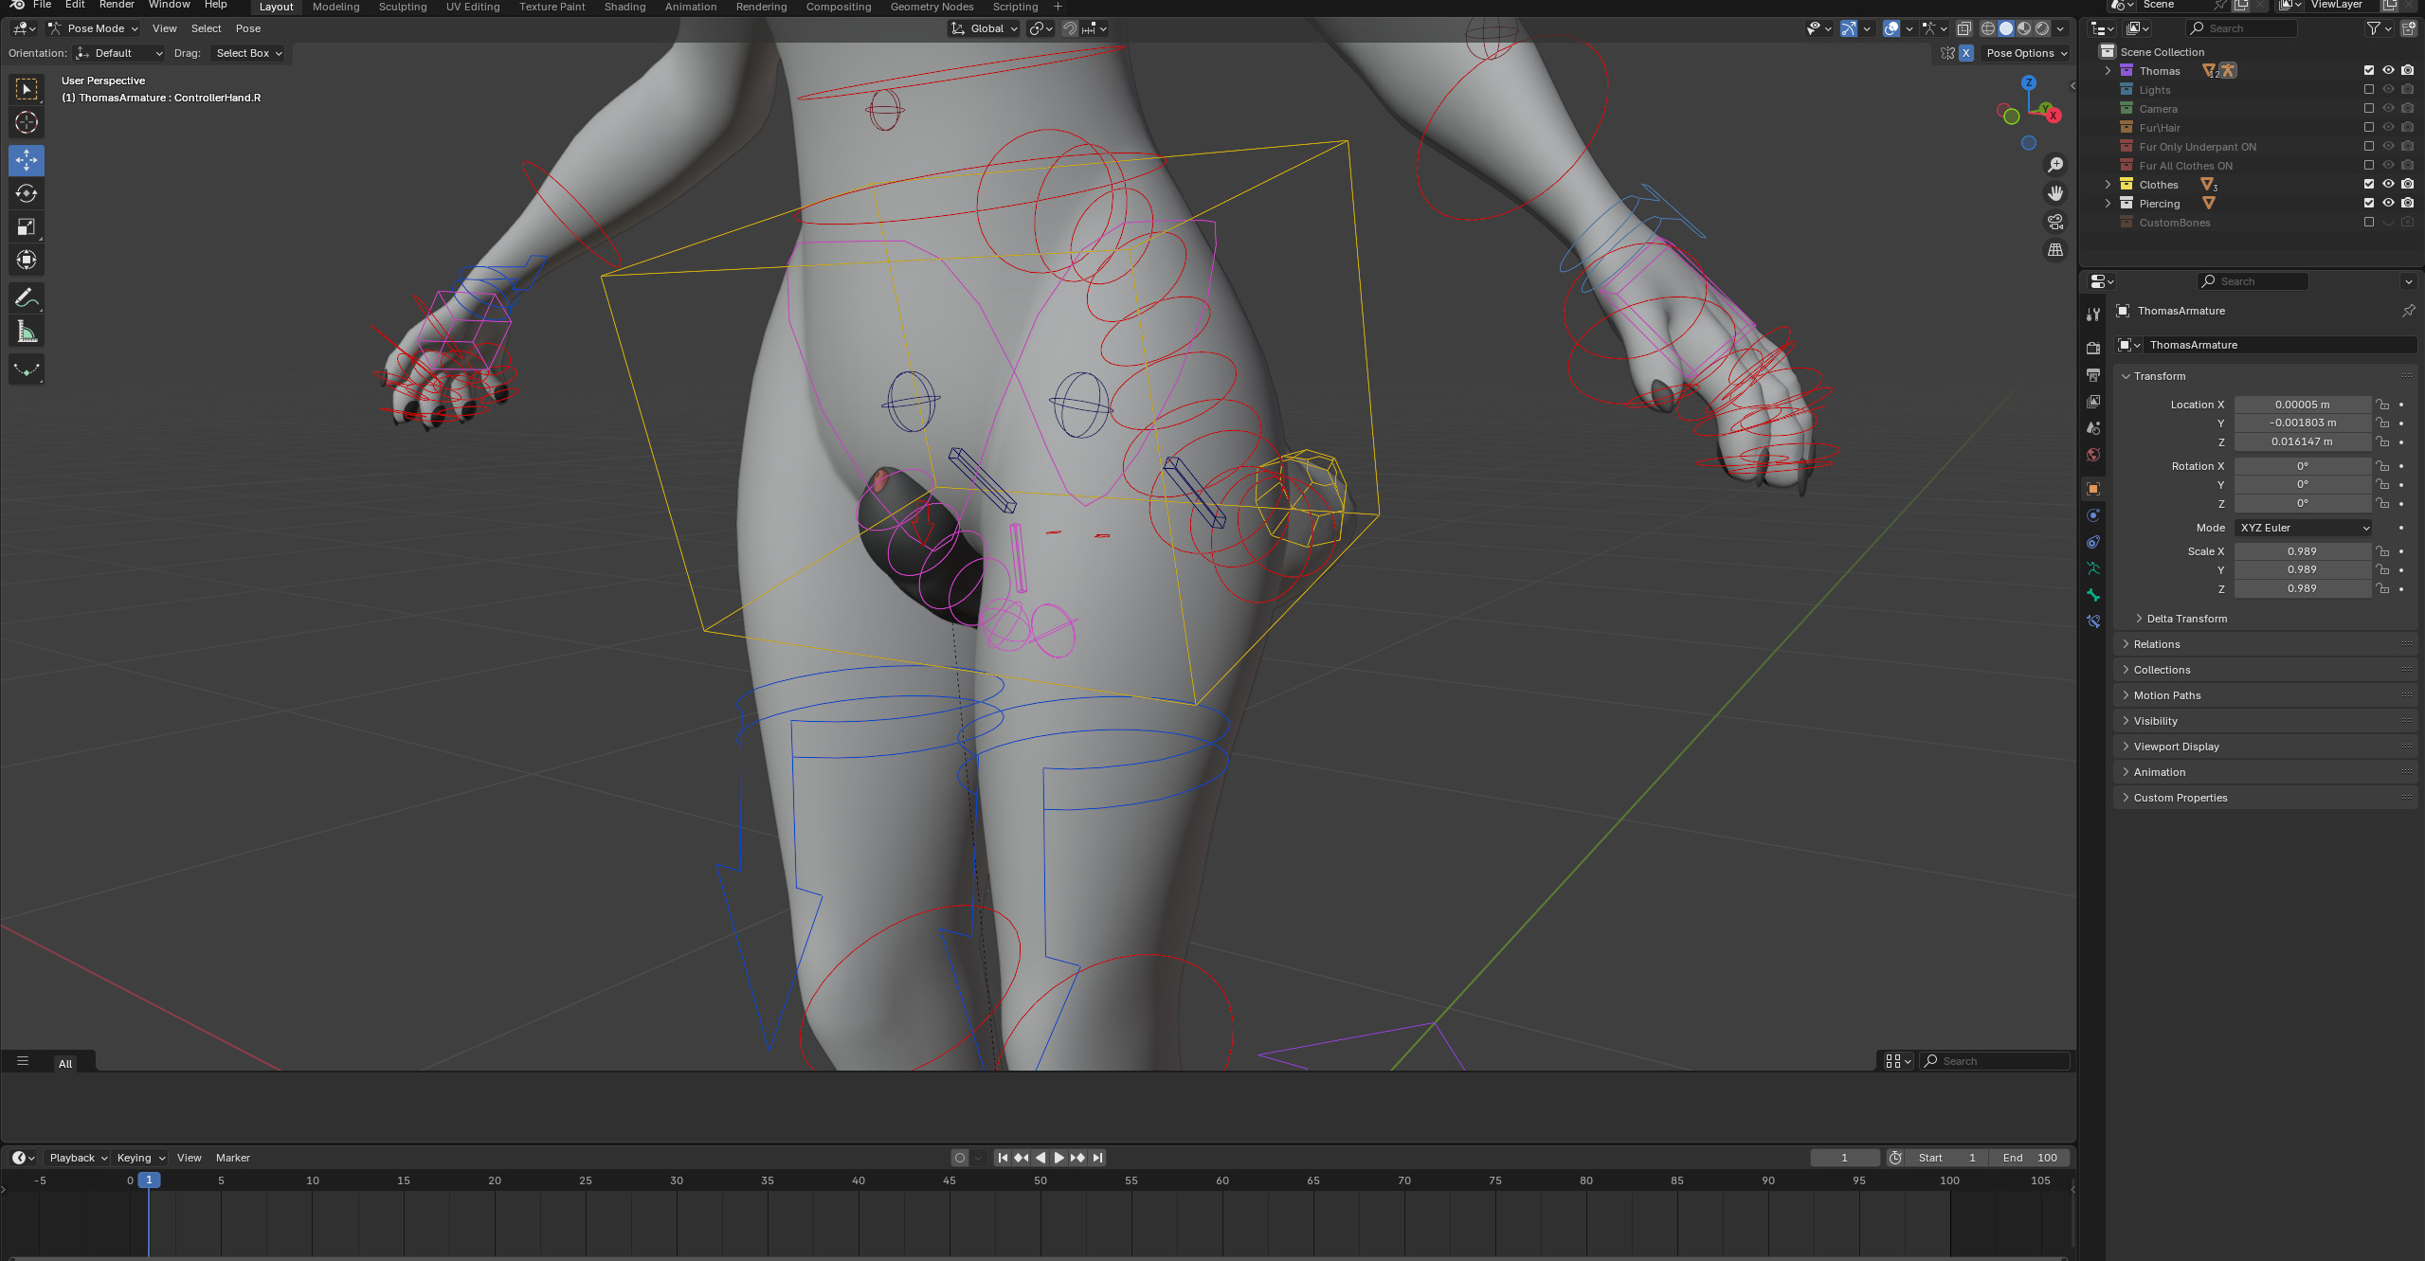Open the Pose Mode dropdown

pyautogui.click(x=95, y=28)
